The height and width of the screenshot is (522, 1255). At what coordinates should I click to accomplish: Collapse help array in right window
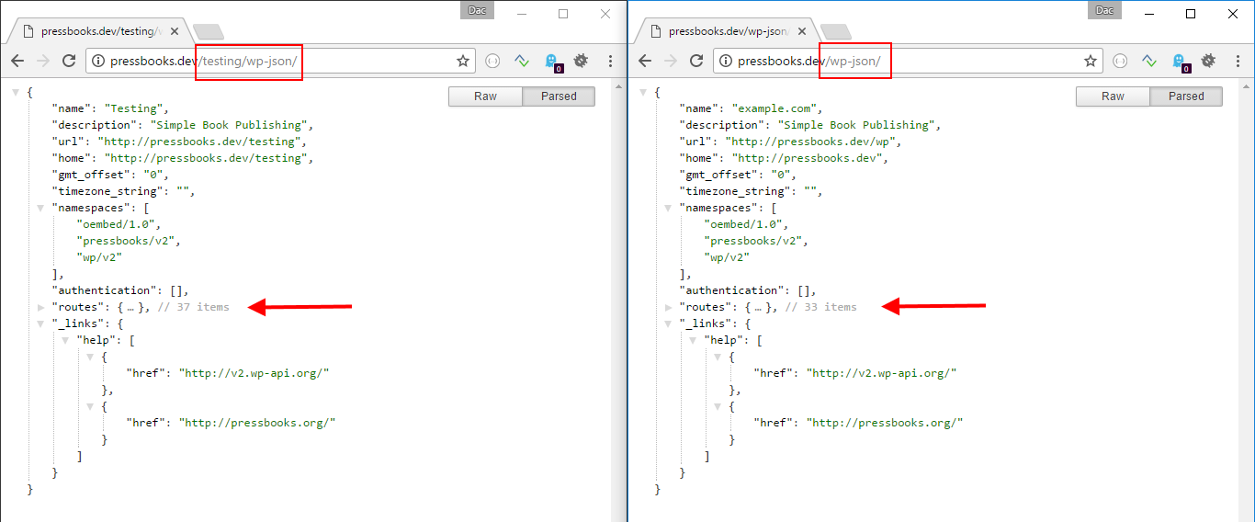(694, 340)
